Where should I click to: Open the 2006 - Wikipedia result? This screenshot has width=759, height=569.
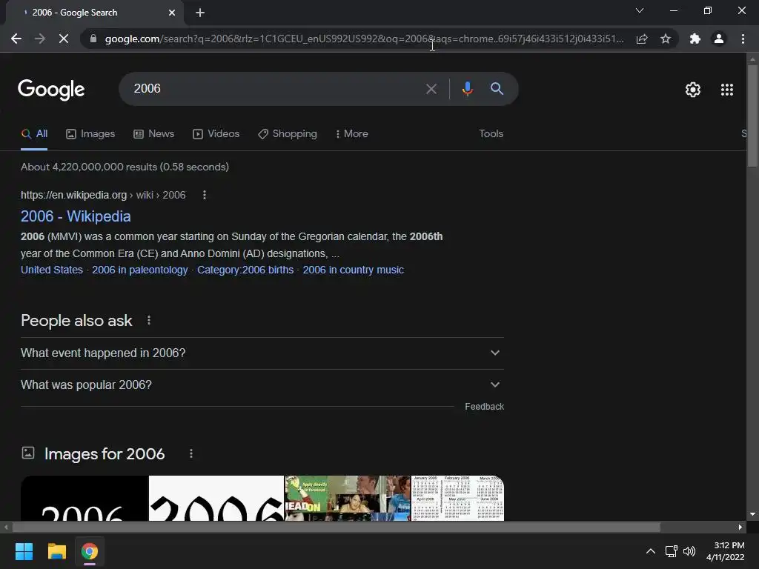pos(76,216)
